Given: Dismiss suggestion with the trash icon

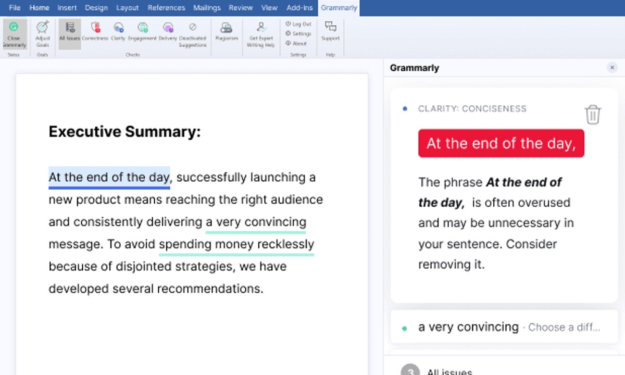Looking at the screenshot, I should tap(592, 114).
